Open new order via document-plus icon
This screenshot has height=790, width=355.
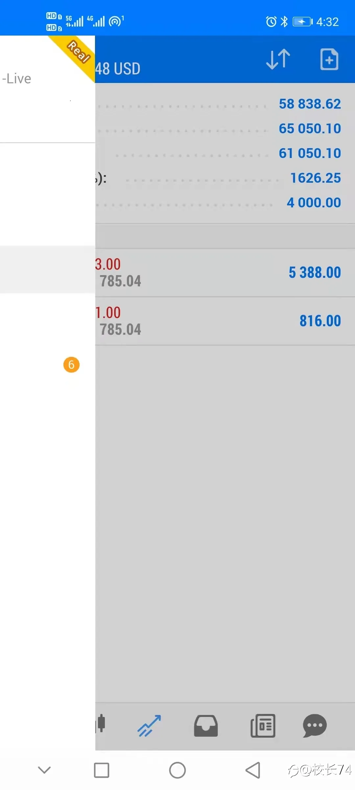pos(329,59)
